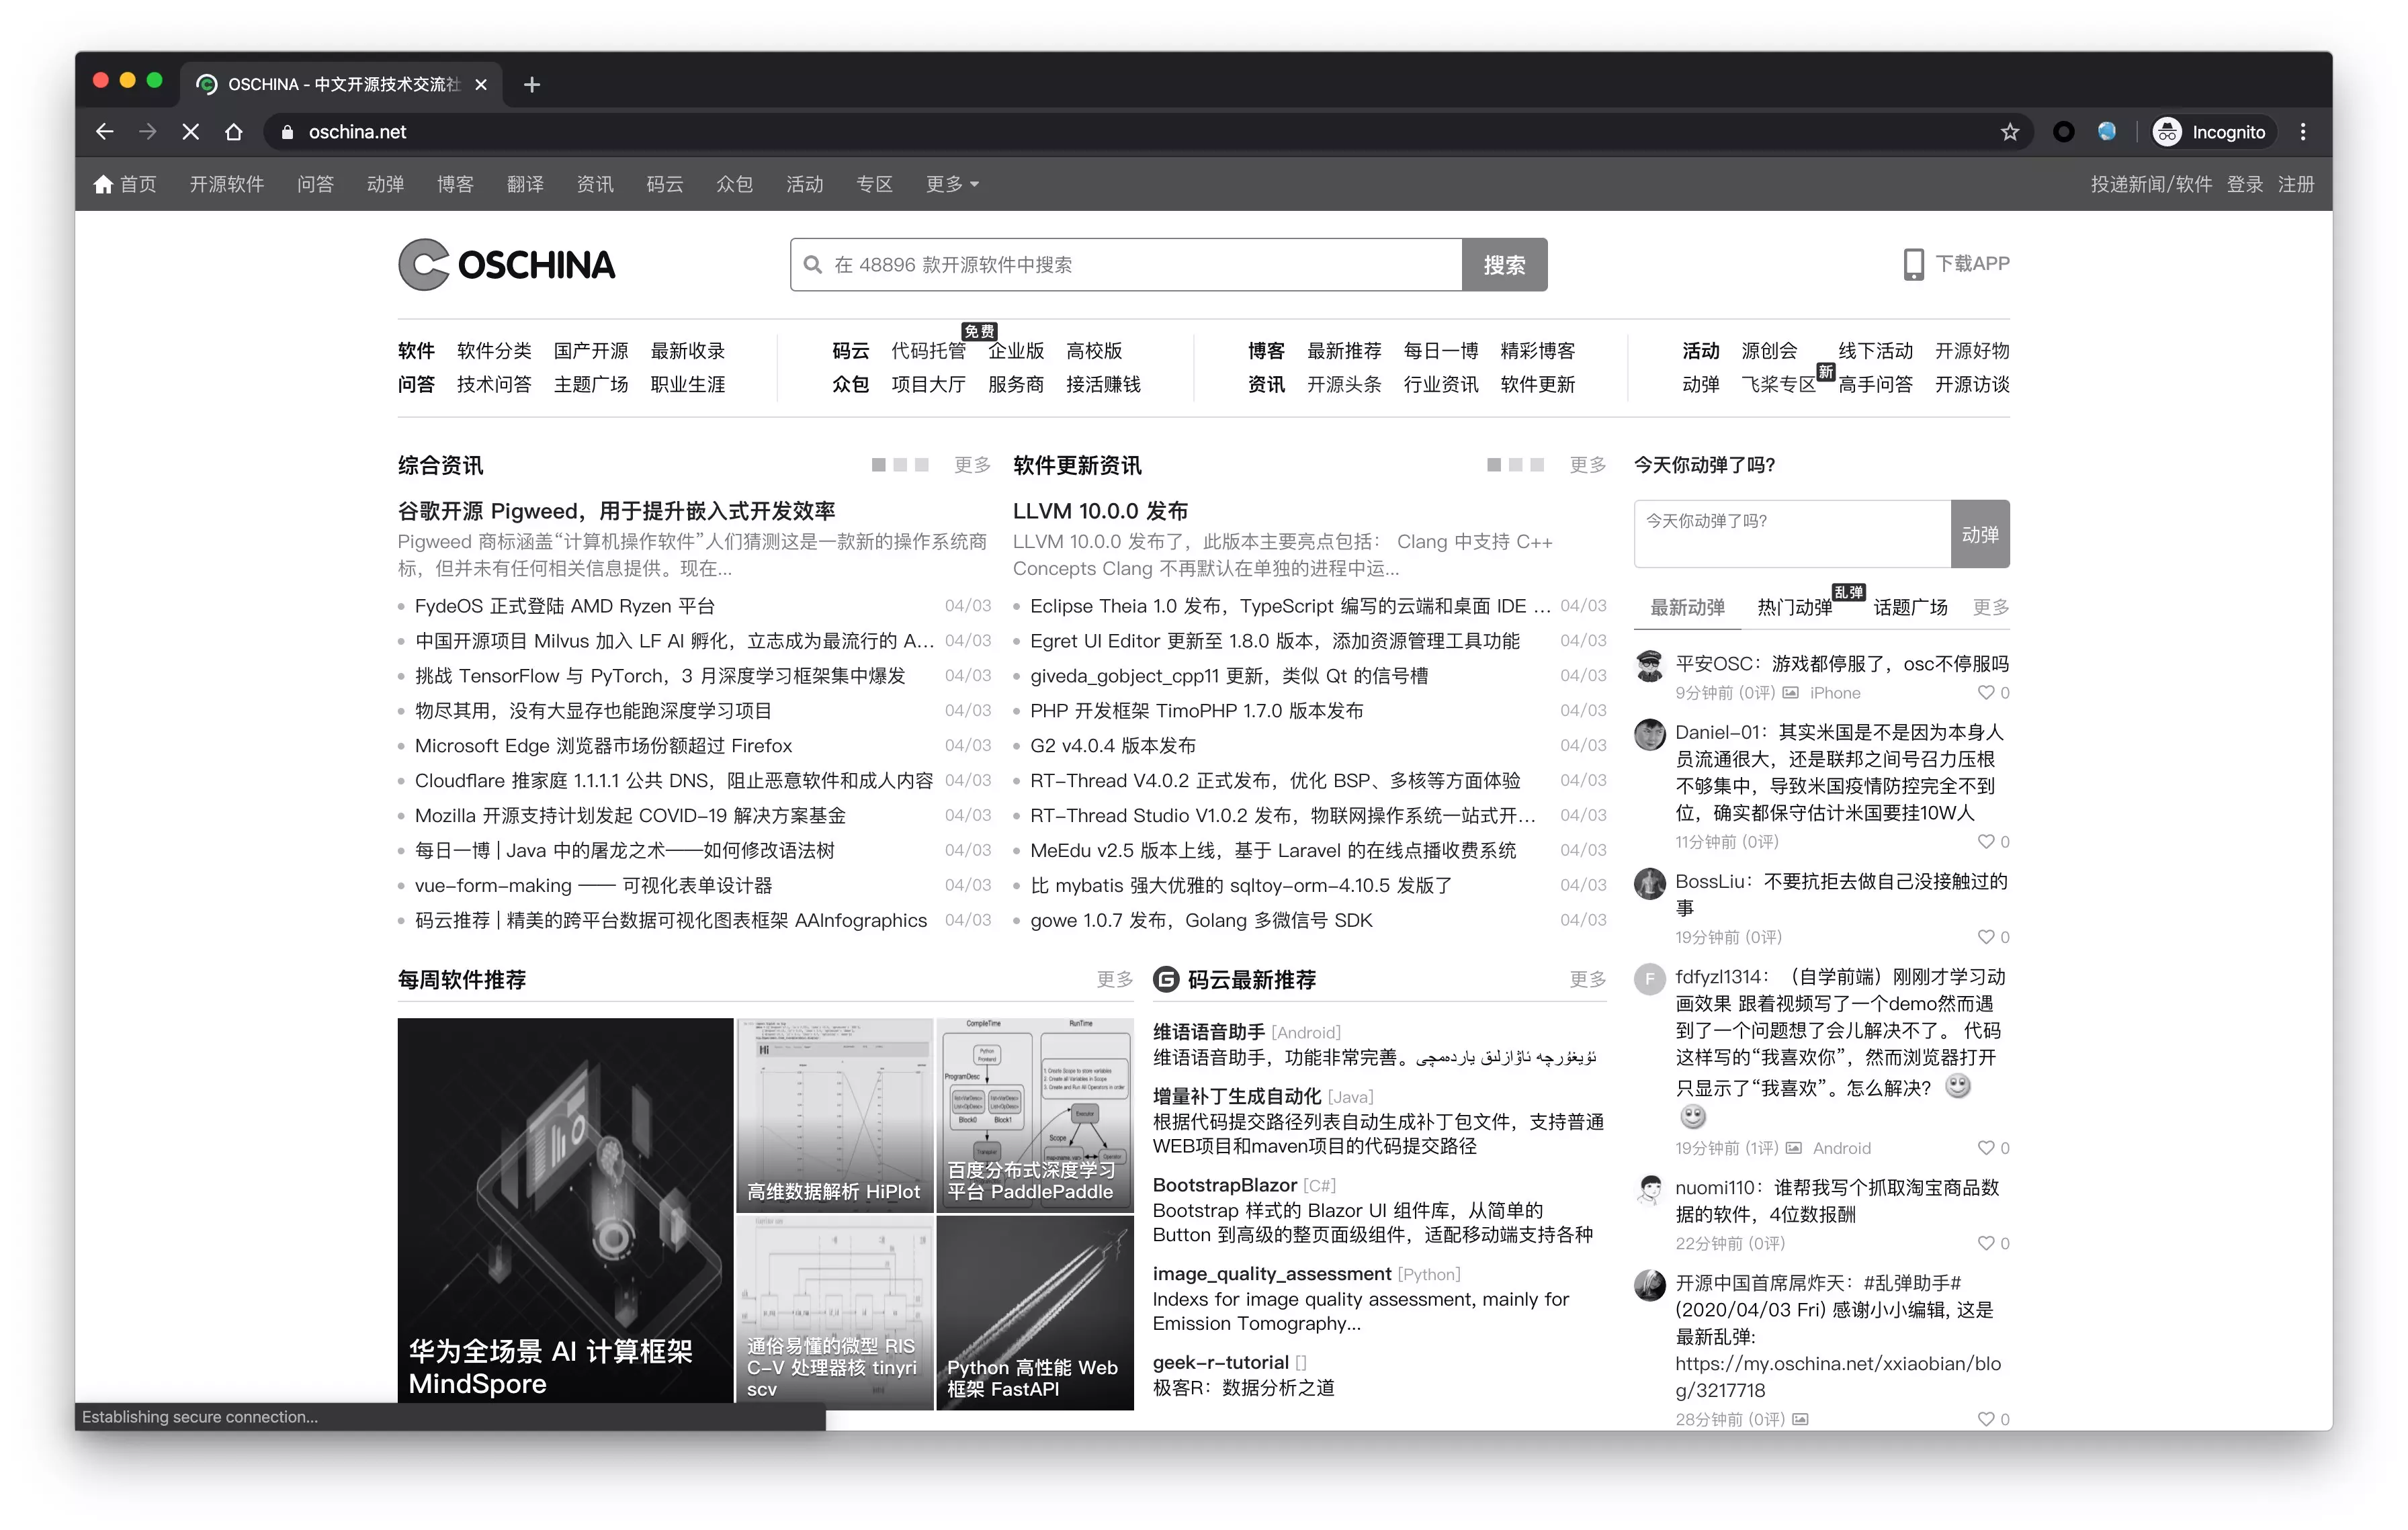This screenshot has height=1530, width=2408.
Task: Click the 码云 G logo icon
Action: 1166,979
